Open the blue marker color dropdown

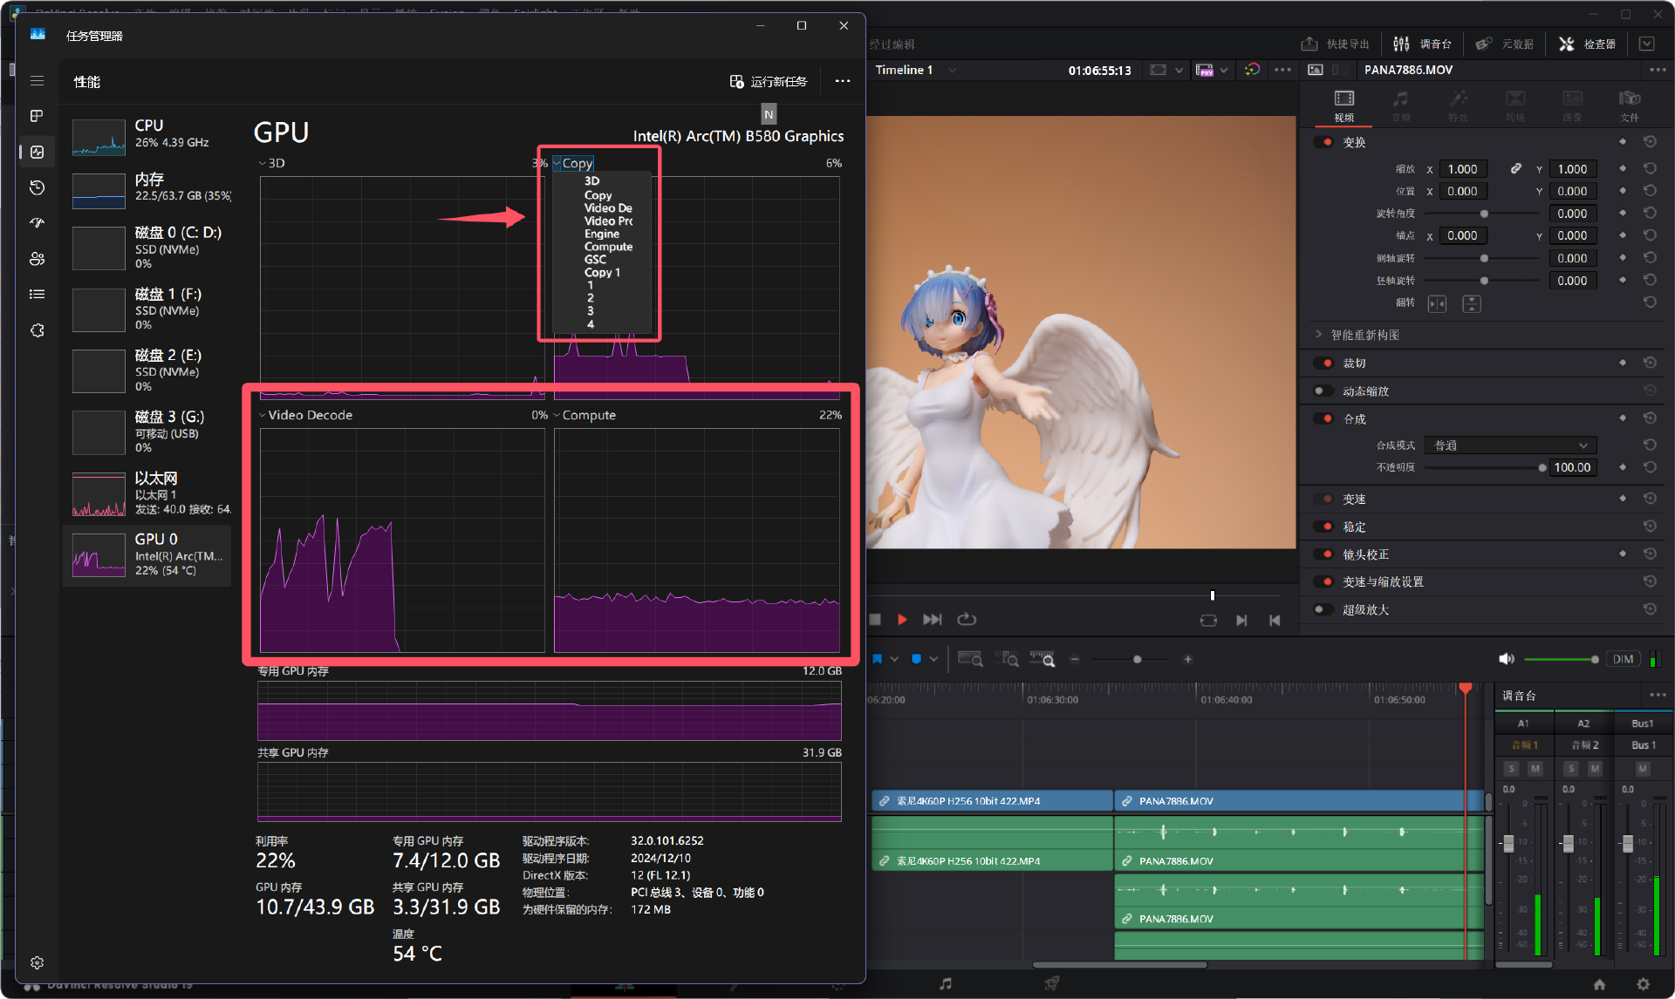pyautogui.click(x=933, y=660)
